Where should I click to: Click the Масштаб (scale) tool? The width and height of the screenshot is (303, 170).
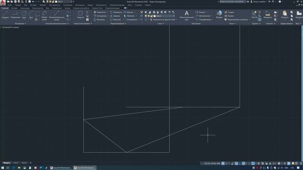point(116,19)
